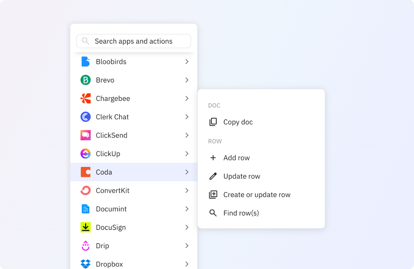Select the highlighted Coda app name

[104, 172]
